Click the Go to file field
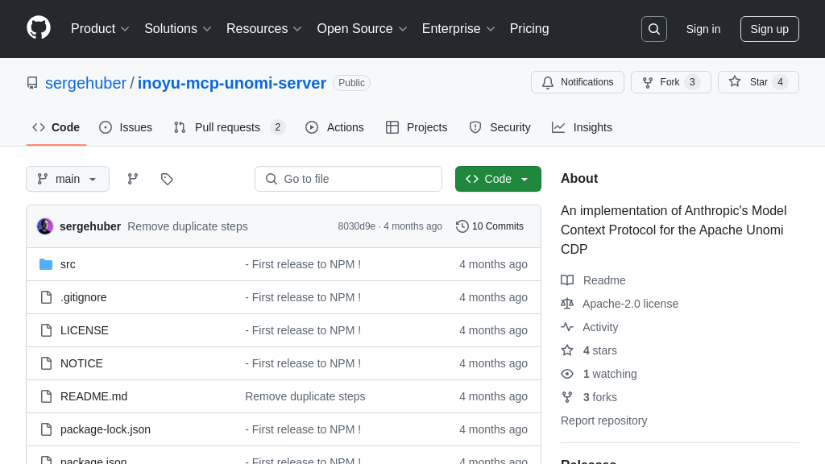825x464 pixels. (x=348, y=179)
